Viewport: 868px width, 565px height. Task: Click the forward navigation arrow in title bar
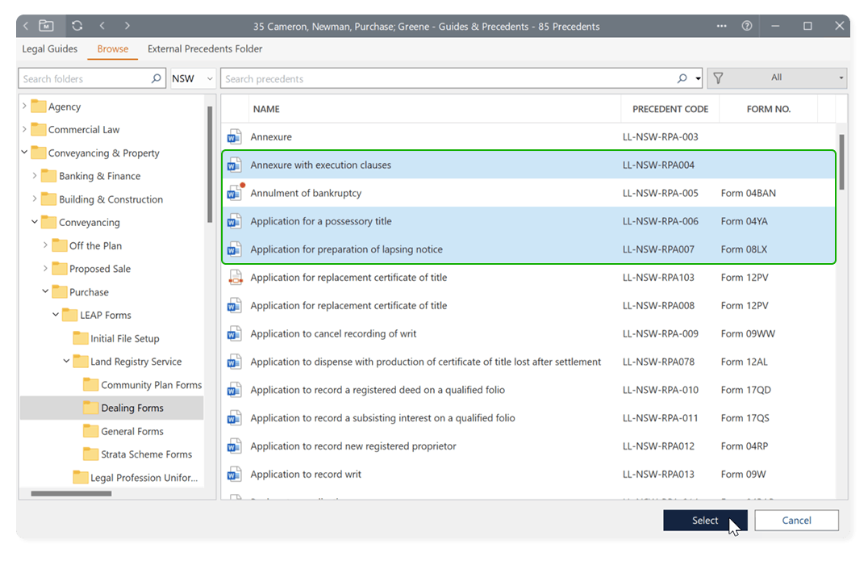coord(127,26)
